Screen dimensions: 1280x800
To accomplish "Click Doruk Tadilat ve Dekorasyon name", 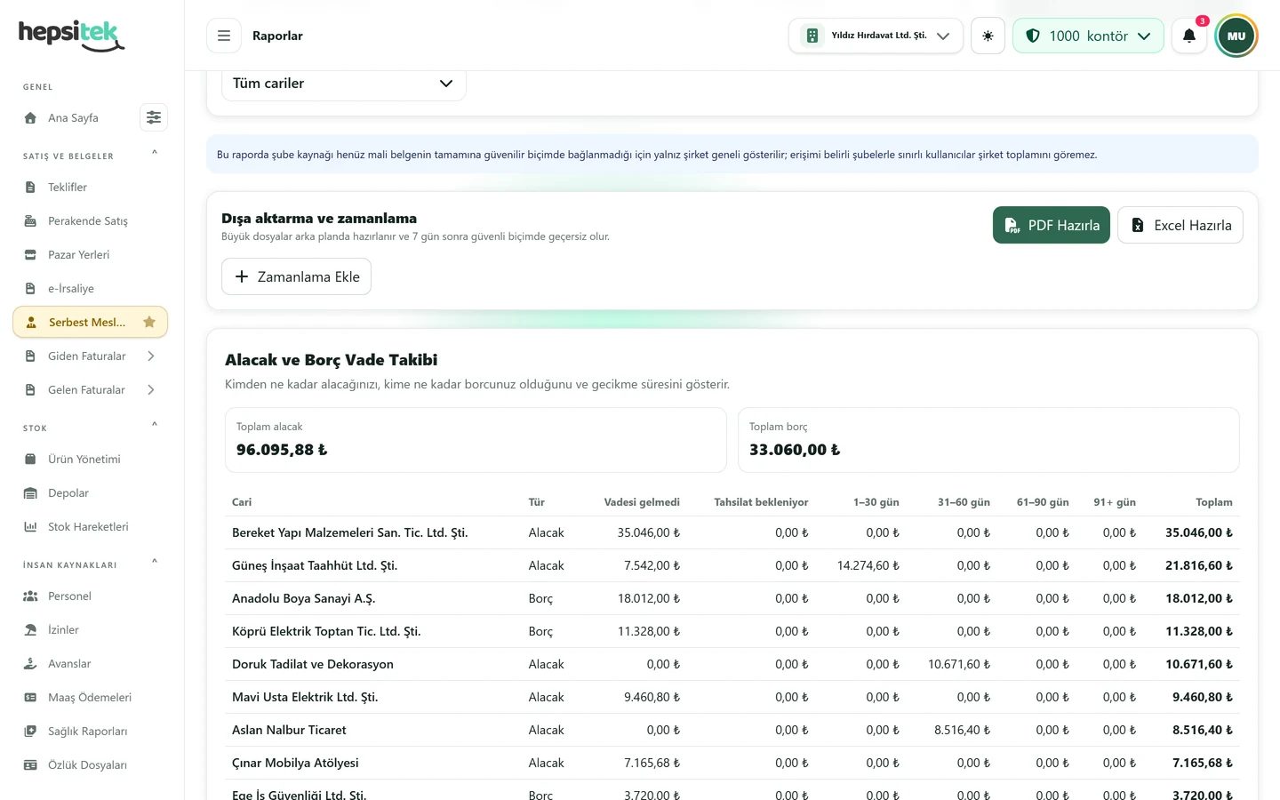I will tap(313, 664).
